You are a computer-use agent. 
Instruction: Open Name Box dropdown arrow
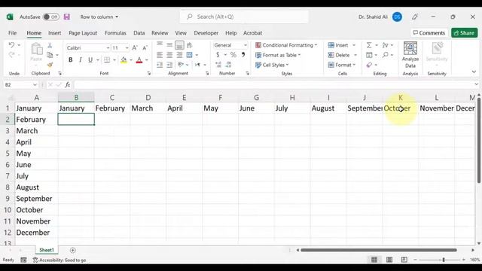click(35, 84)
